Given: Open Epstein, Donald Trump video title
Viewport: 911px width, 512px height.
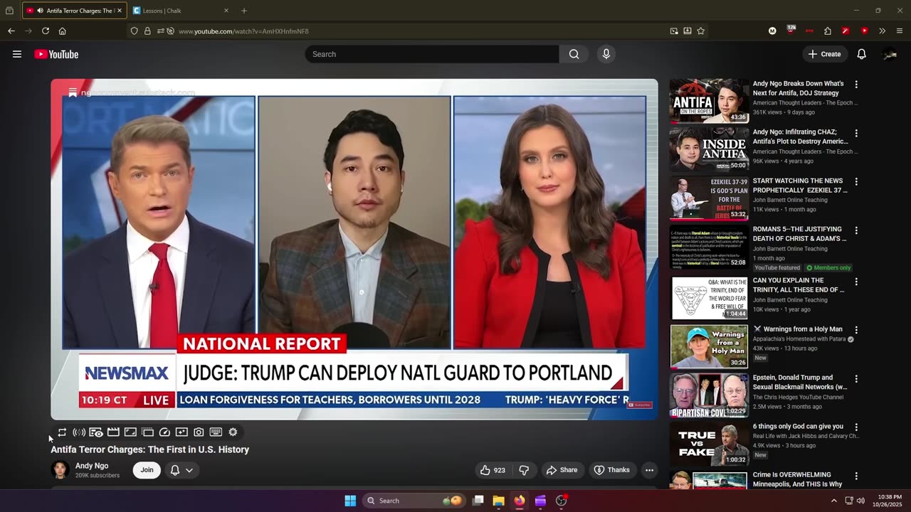Looking at the screenshot, I should 800,383.
